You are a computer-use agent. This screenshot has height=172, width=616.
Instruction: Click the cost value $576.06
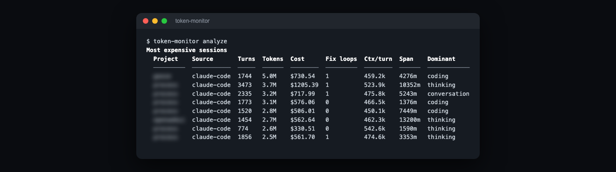click(x=302, y=102)
